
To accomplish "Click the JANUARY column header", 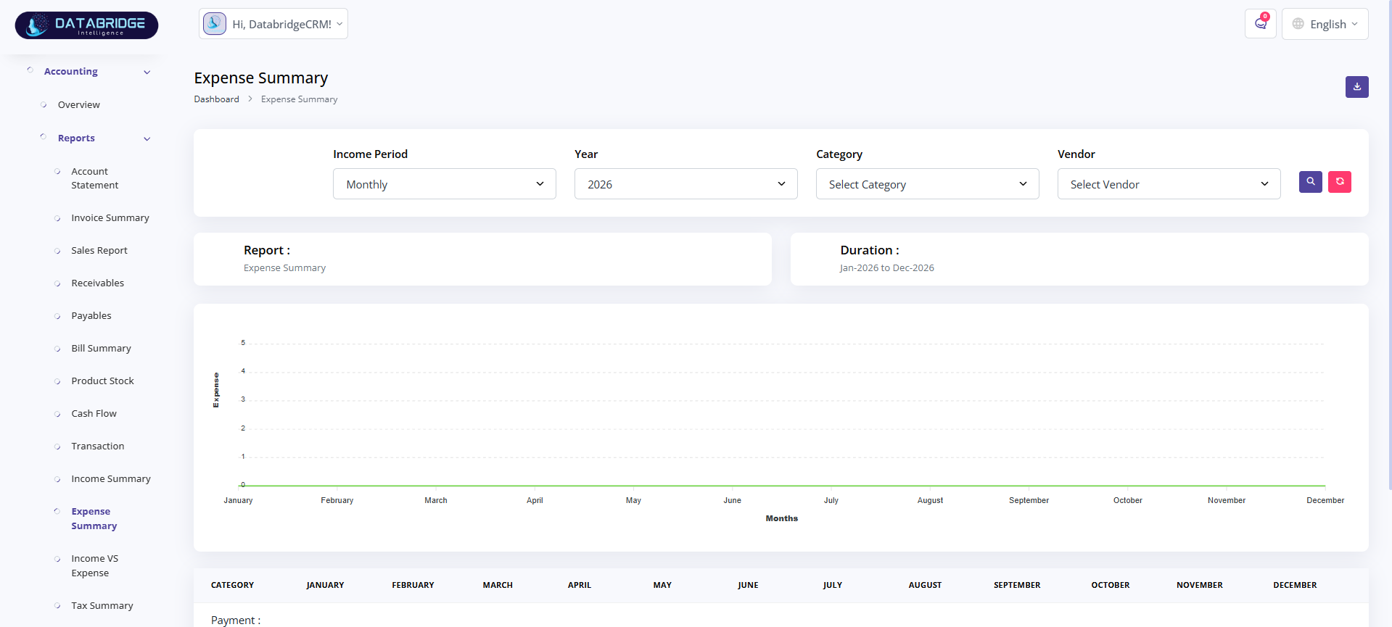I will pyautogui.click(x=325, y=585).
